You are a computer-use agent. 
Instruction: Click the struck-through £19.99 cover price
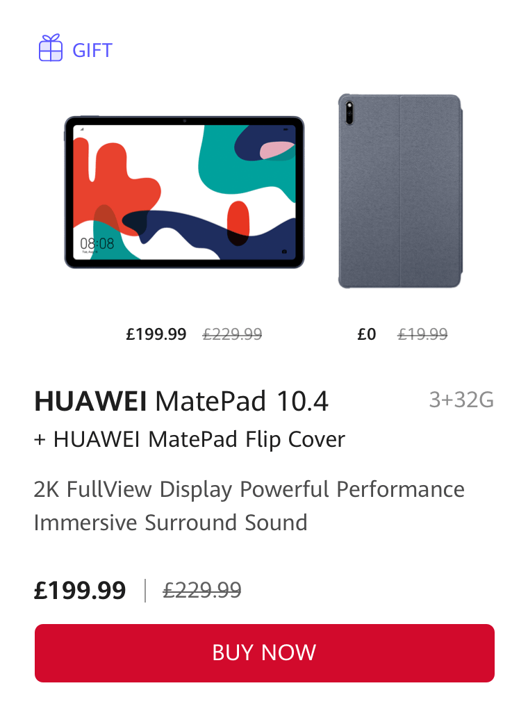(x=422, y=334)
